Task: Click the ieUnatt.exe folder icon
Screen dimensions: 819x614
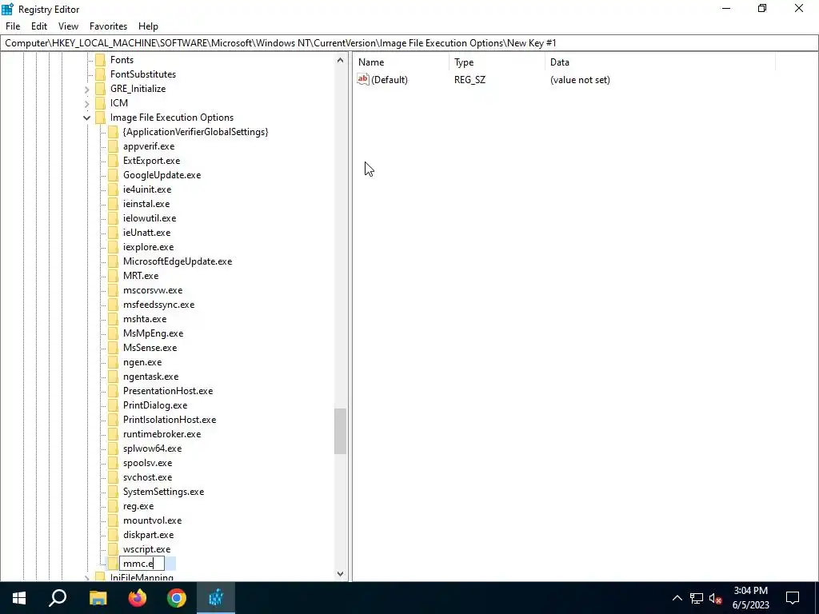Action: pyautogui.click(x=114, y=233)
